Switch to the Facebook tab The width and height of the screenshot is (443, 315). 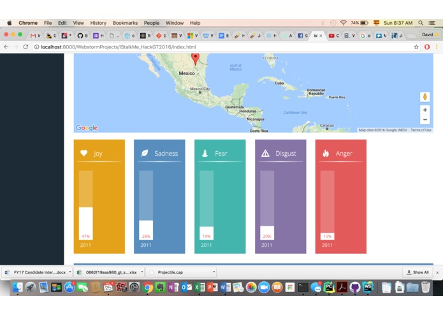click(x=303, y=36)
